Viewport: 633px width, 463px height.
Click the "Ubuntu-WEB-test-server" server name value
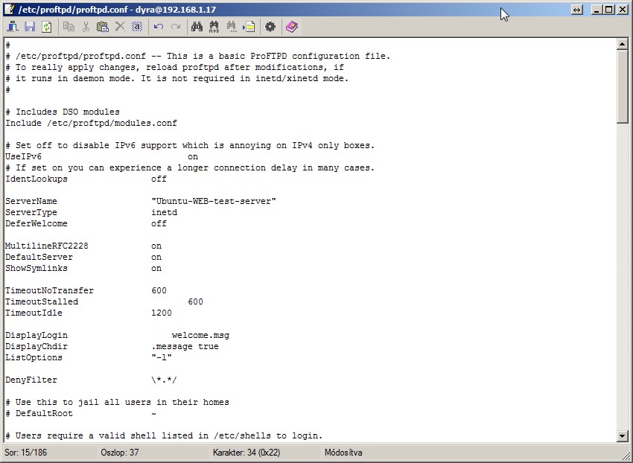214,201
